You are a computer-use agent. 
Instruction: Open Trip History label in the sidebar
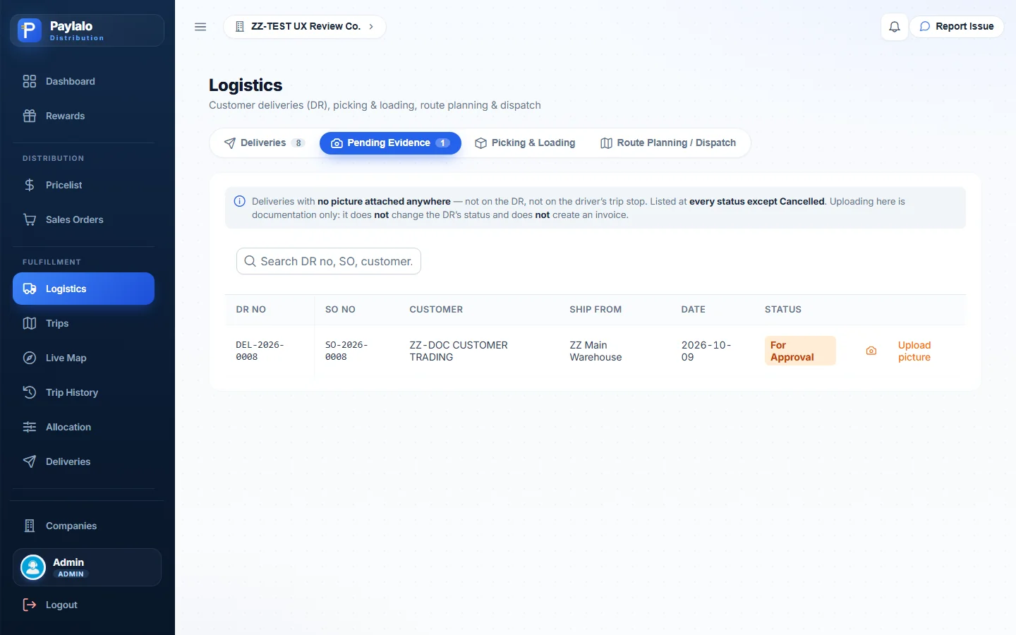pos(72,392)
